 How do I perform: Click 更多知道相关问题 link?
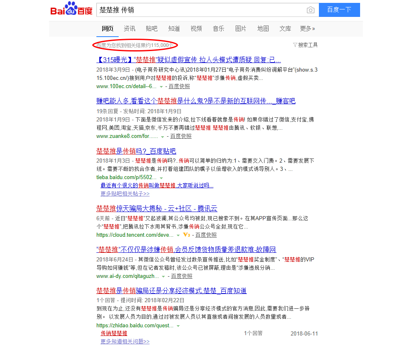click(125, 341)
